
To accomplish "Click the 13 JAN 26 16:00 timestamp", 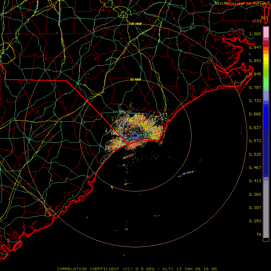I will (197, 269).
